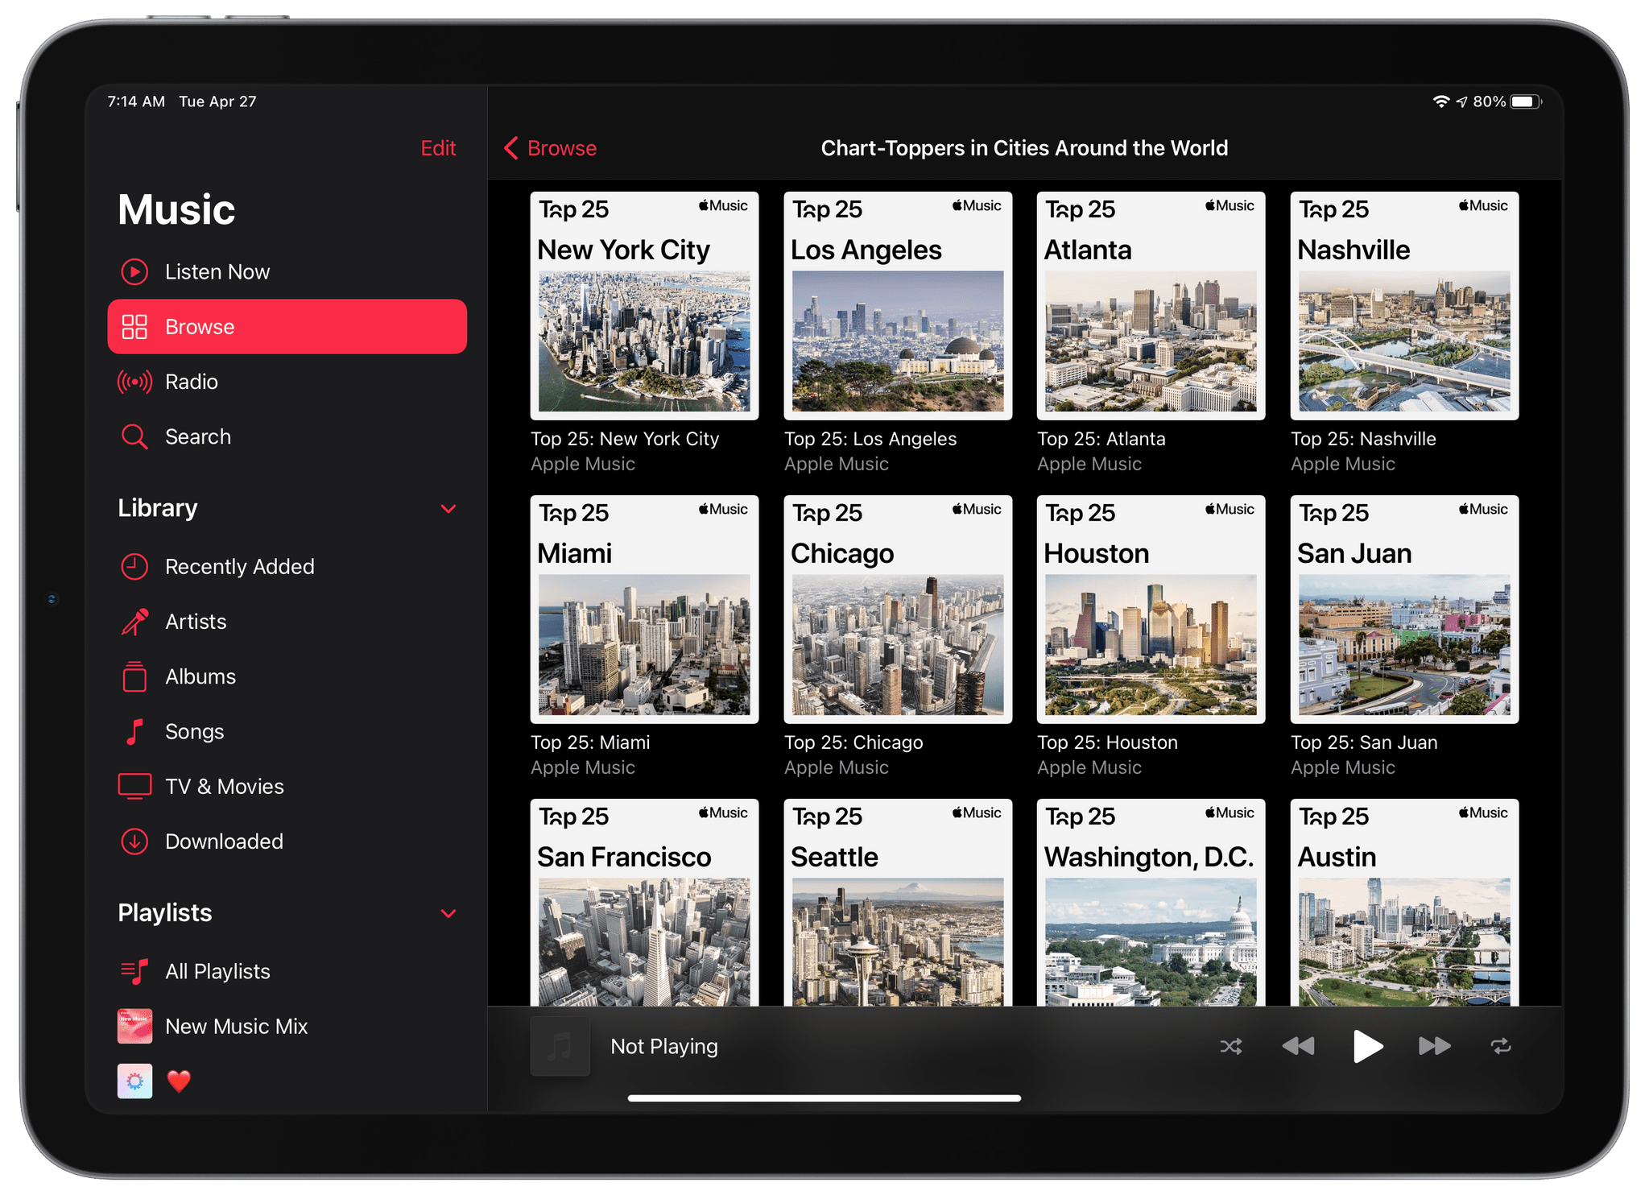Click the Search magnifier icon
The width and height of the screenshot is (1649, 1199).
[x=134, y=436]
